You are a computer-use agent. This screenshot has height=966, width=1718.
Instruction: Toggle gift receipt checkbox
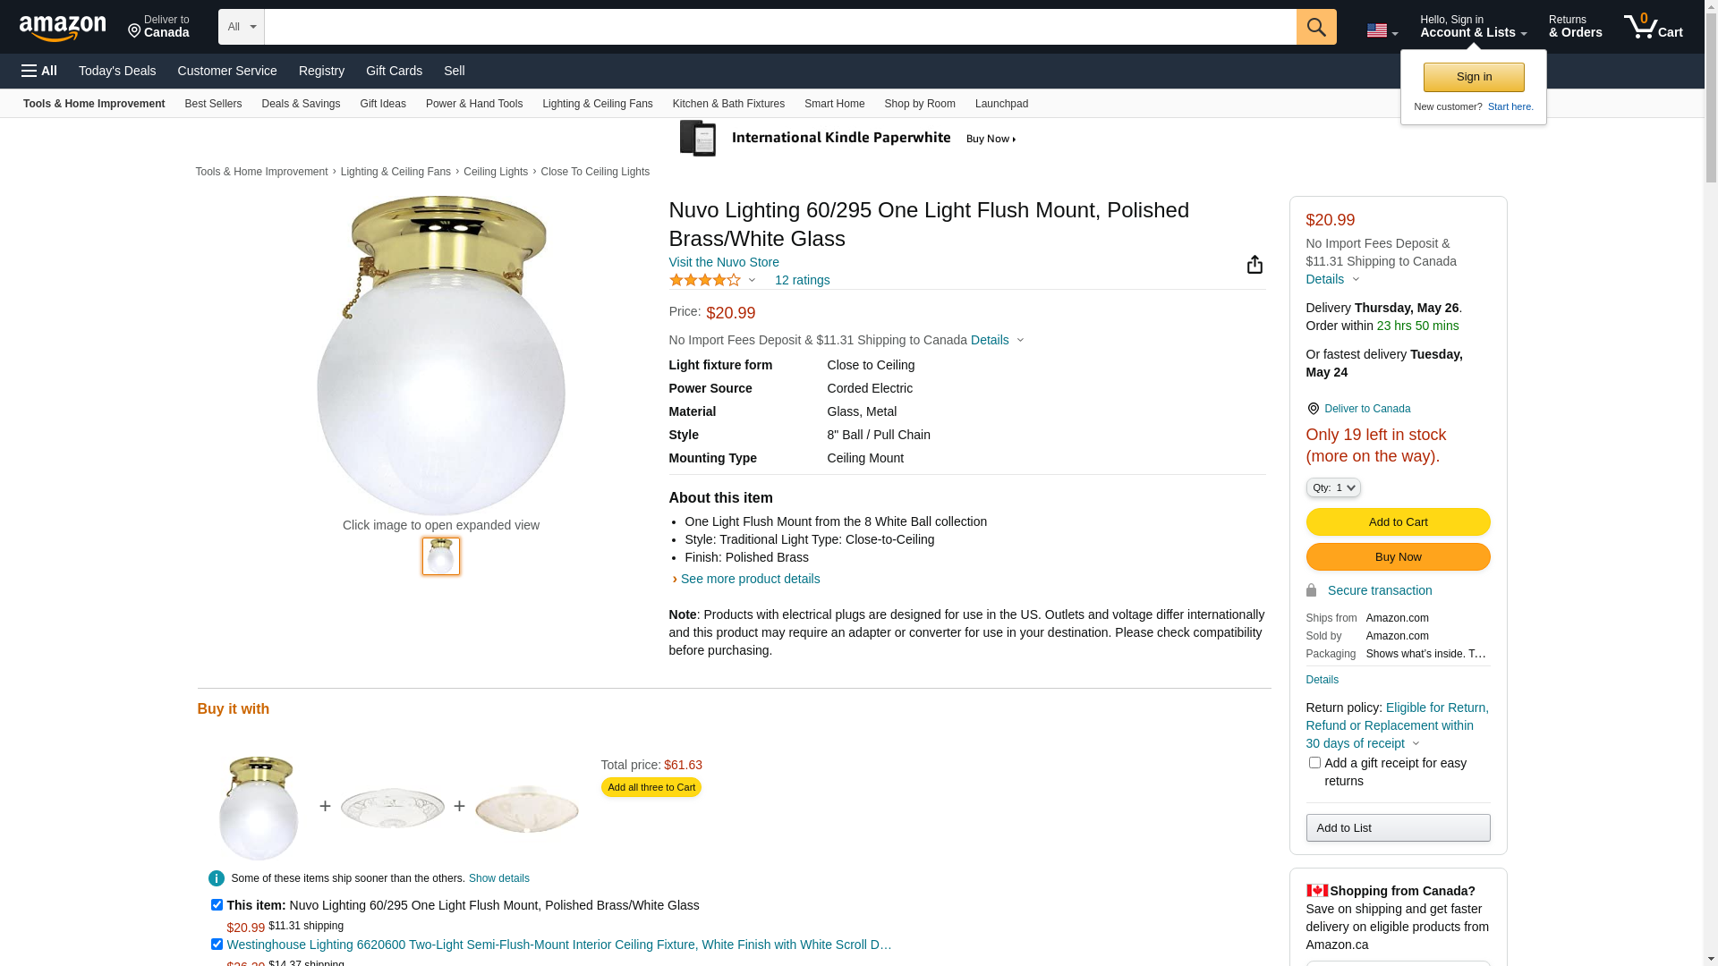click(x=1314, y=763)
